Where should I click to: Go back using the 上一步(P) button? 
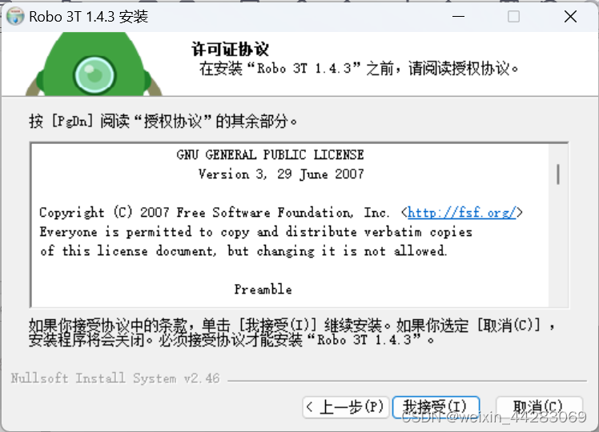point(346,407)
